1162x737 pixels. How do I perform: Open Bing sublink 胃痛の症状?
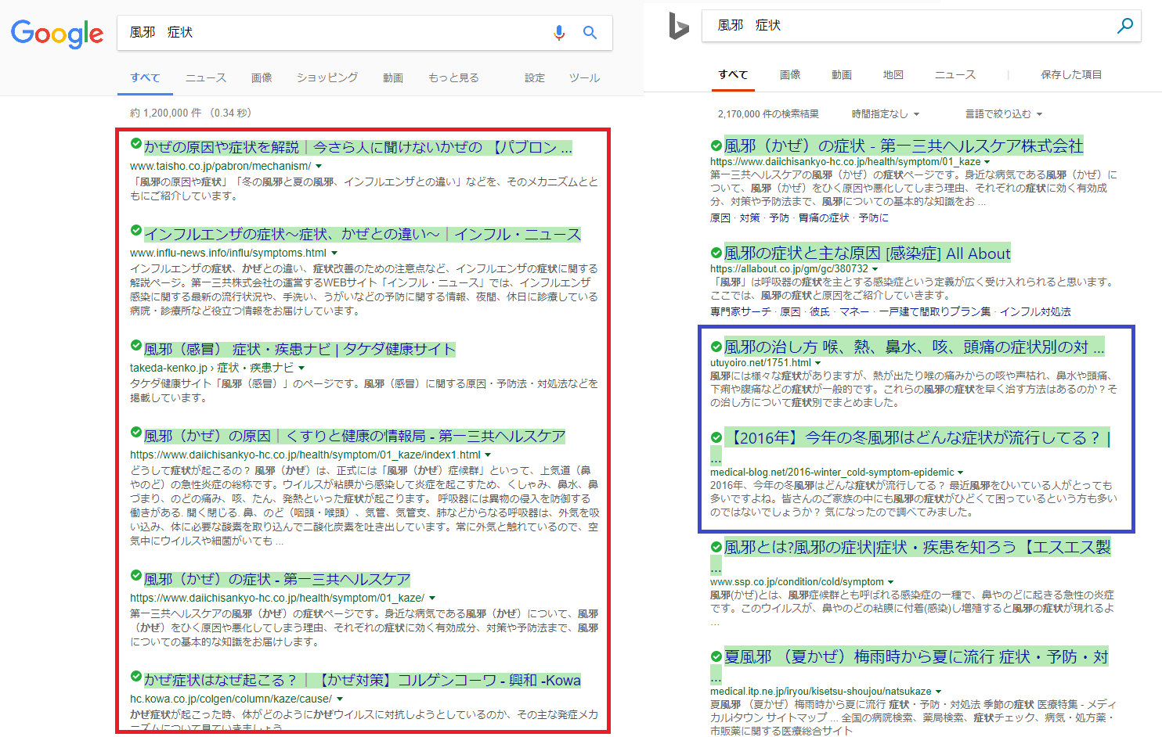824,218
